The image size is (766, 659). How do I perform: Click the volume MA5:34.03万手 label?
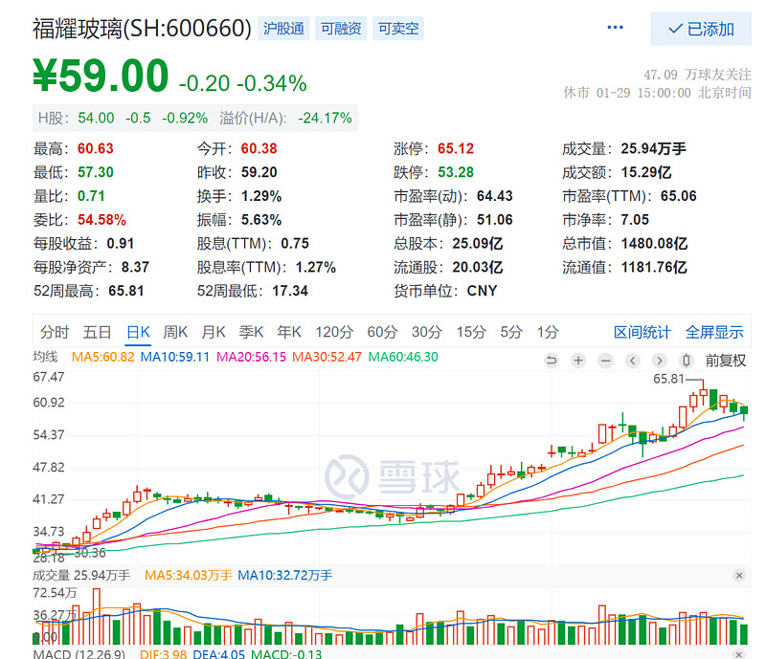pos(188,576)
